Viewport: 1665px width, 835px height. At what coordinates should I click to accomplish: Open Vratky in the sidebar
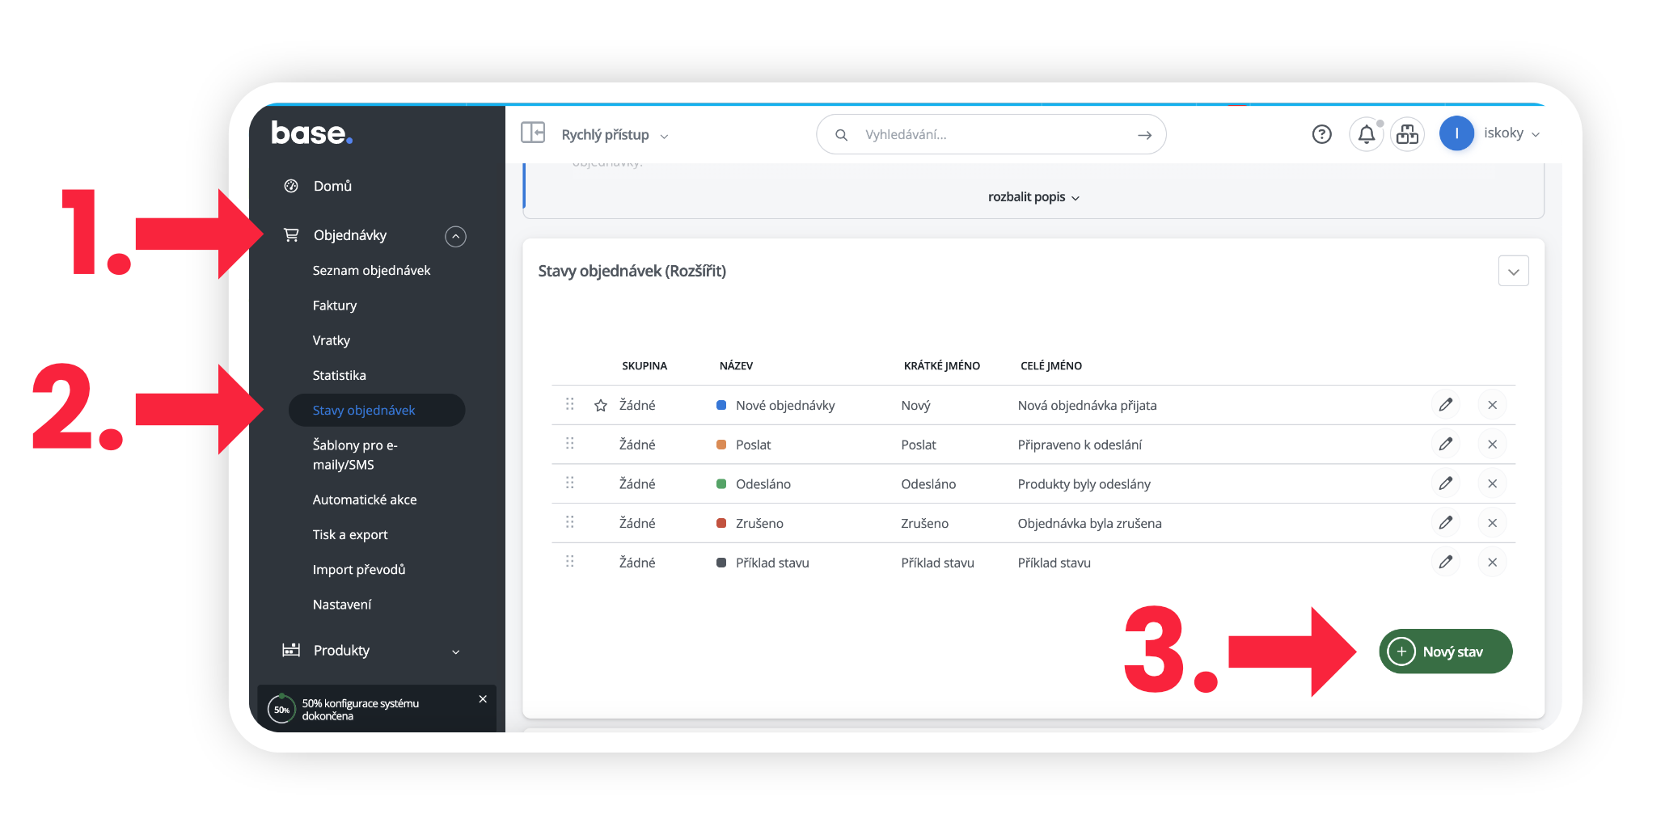(x=331, y=340)
